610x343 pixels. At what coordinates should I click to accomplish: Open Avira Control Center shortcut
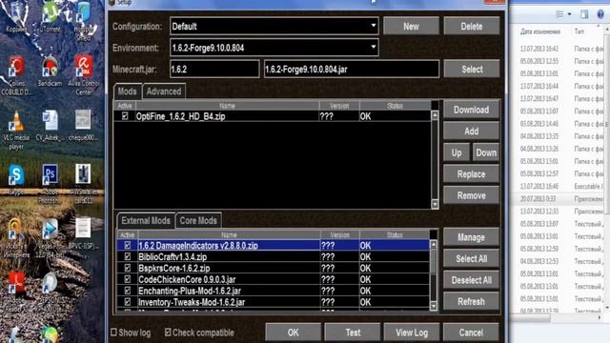[x=84, y=76]
